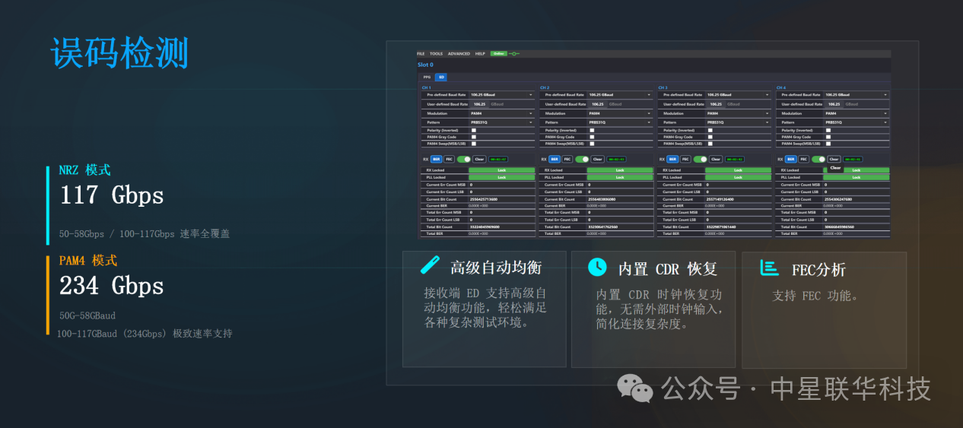Click CH 1 User-defined Baud Rate field
The width and height of the screenshot is (963, 428).
(480, 104)
